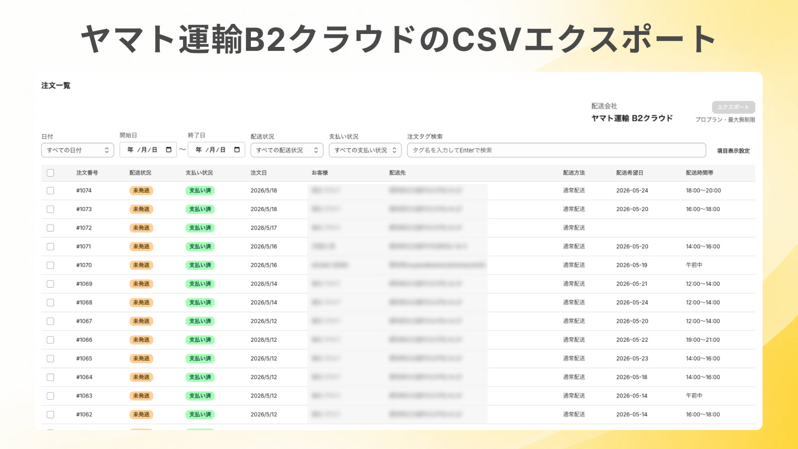Click delivery date 2026-05-23 for order #1065
This screenshot has width=798, height=449.
tap(632, 359)
